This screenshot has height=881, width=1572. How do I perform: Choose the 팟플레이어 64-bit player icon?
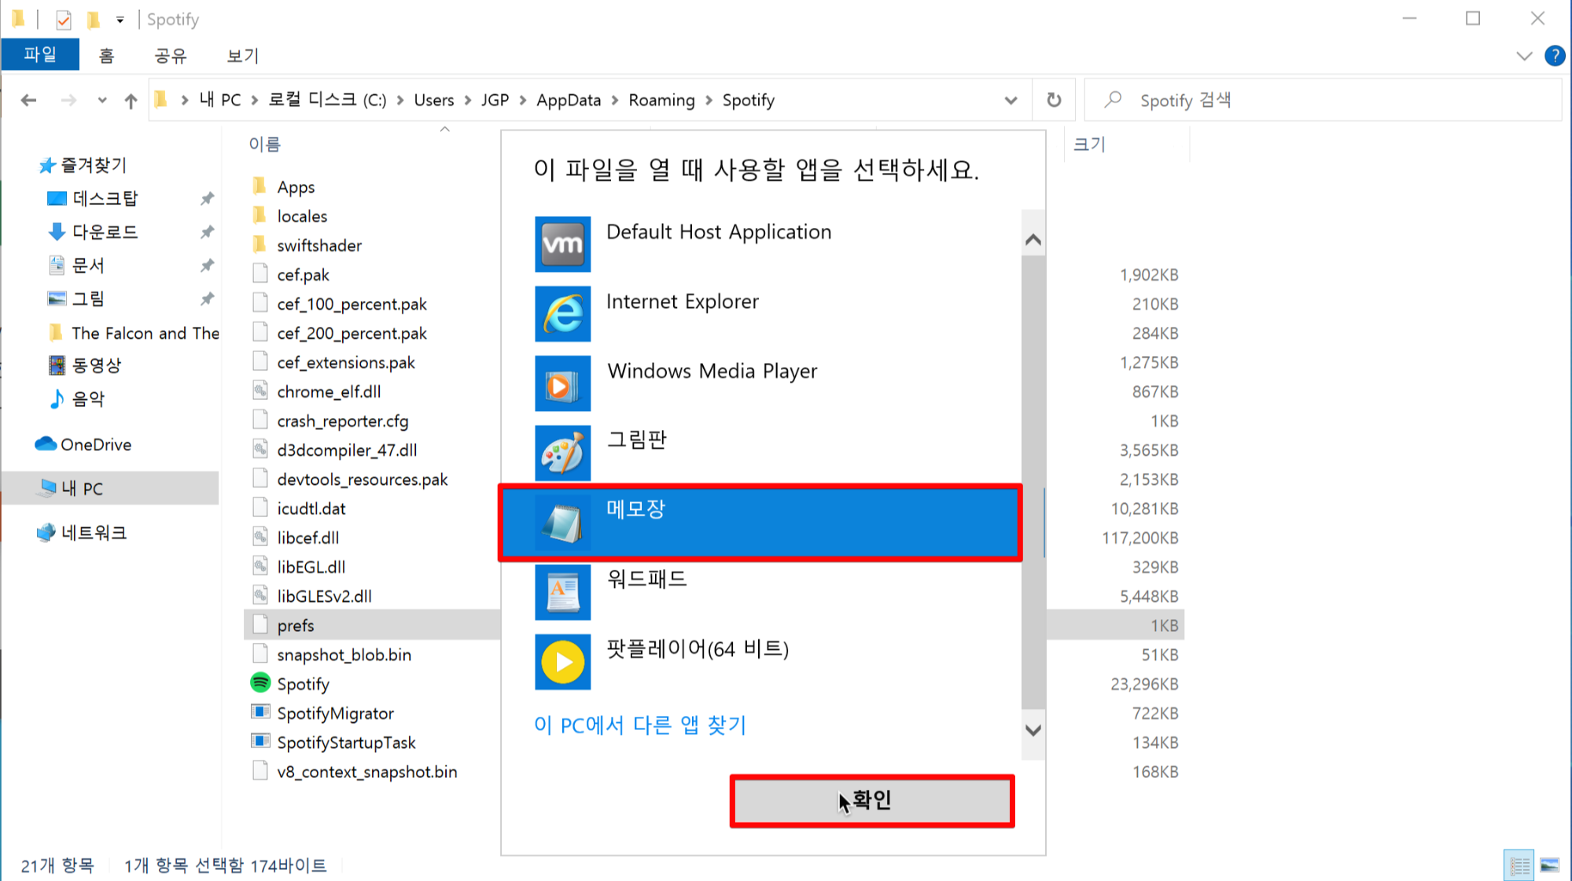[x=562, y=662]
